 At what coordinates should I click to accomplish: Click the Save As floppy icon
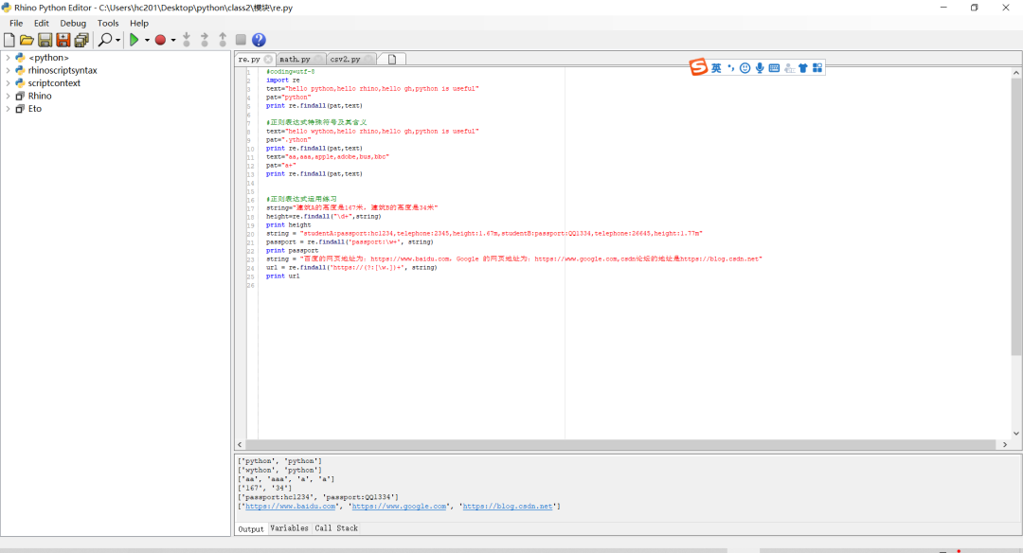63,40
